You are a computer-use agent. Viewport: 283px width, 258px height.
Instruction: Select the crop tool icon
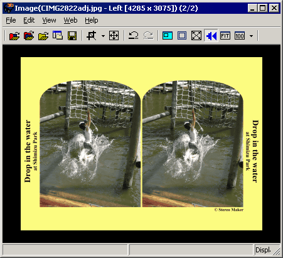point(92,36)
